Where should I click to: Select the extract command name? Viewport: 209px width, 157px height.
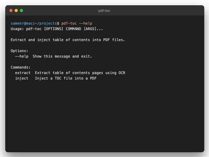(x=23, y=73)
